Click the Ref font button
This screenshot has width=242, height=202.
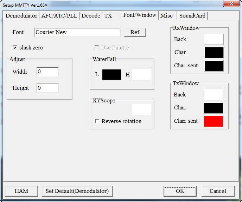[135, 32]
